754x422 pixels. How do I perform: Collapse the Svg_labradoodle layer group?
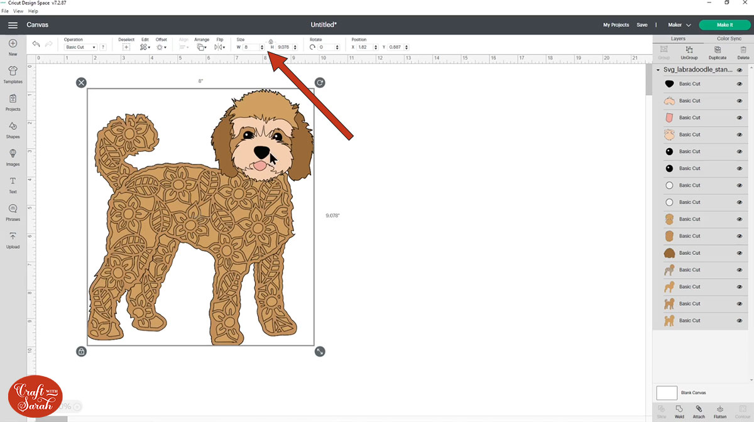(658, 70)
